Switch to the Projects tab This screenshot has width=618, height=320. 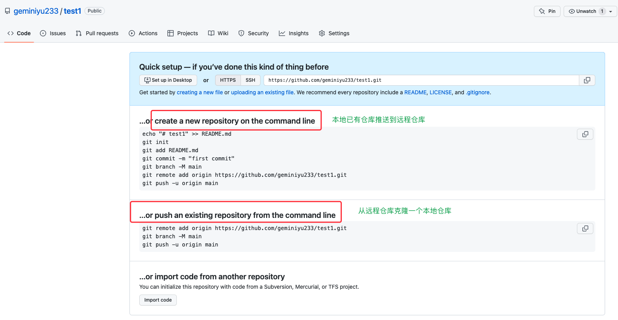[x=183, y=33]
